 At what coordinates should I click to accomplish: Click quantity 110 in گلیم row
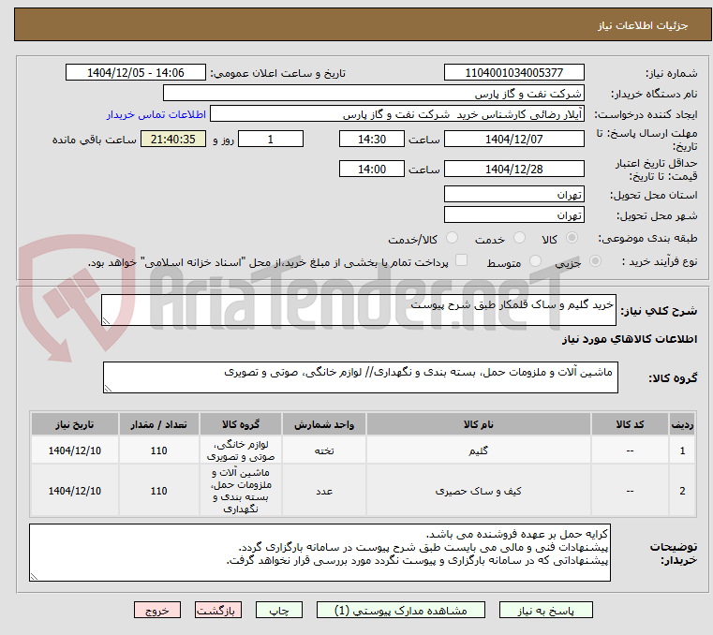click(x=158, y=450)
